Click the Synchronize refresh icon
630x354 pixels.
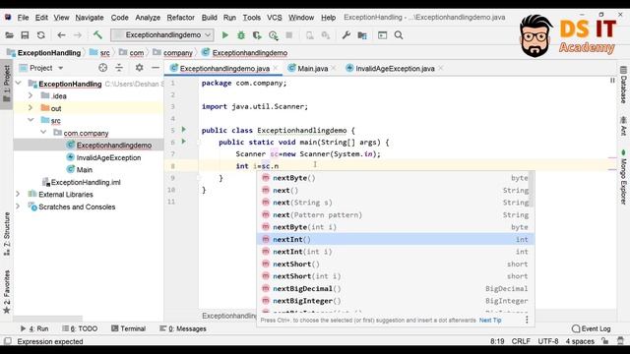(41, 35)
